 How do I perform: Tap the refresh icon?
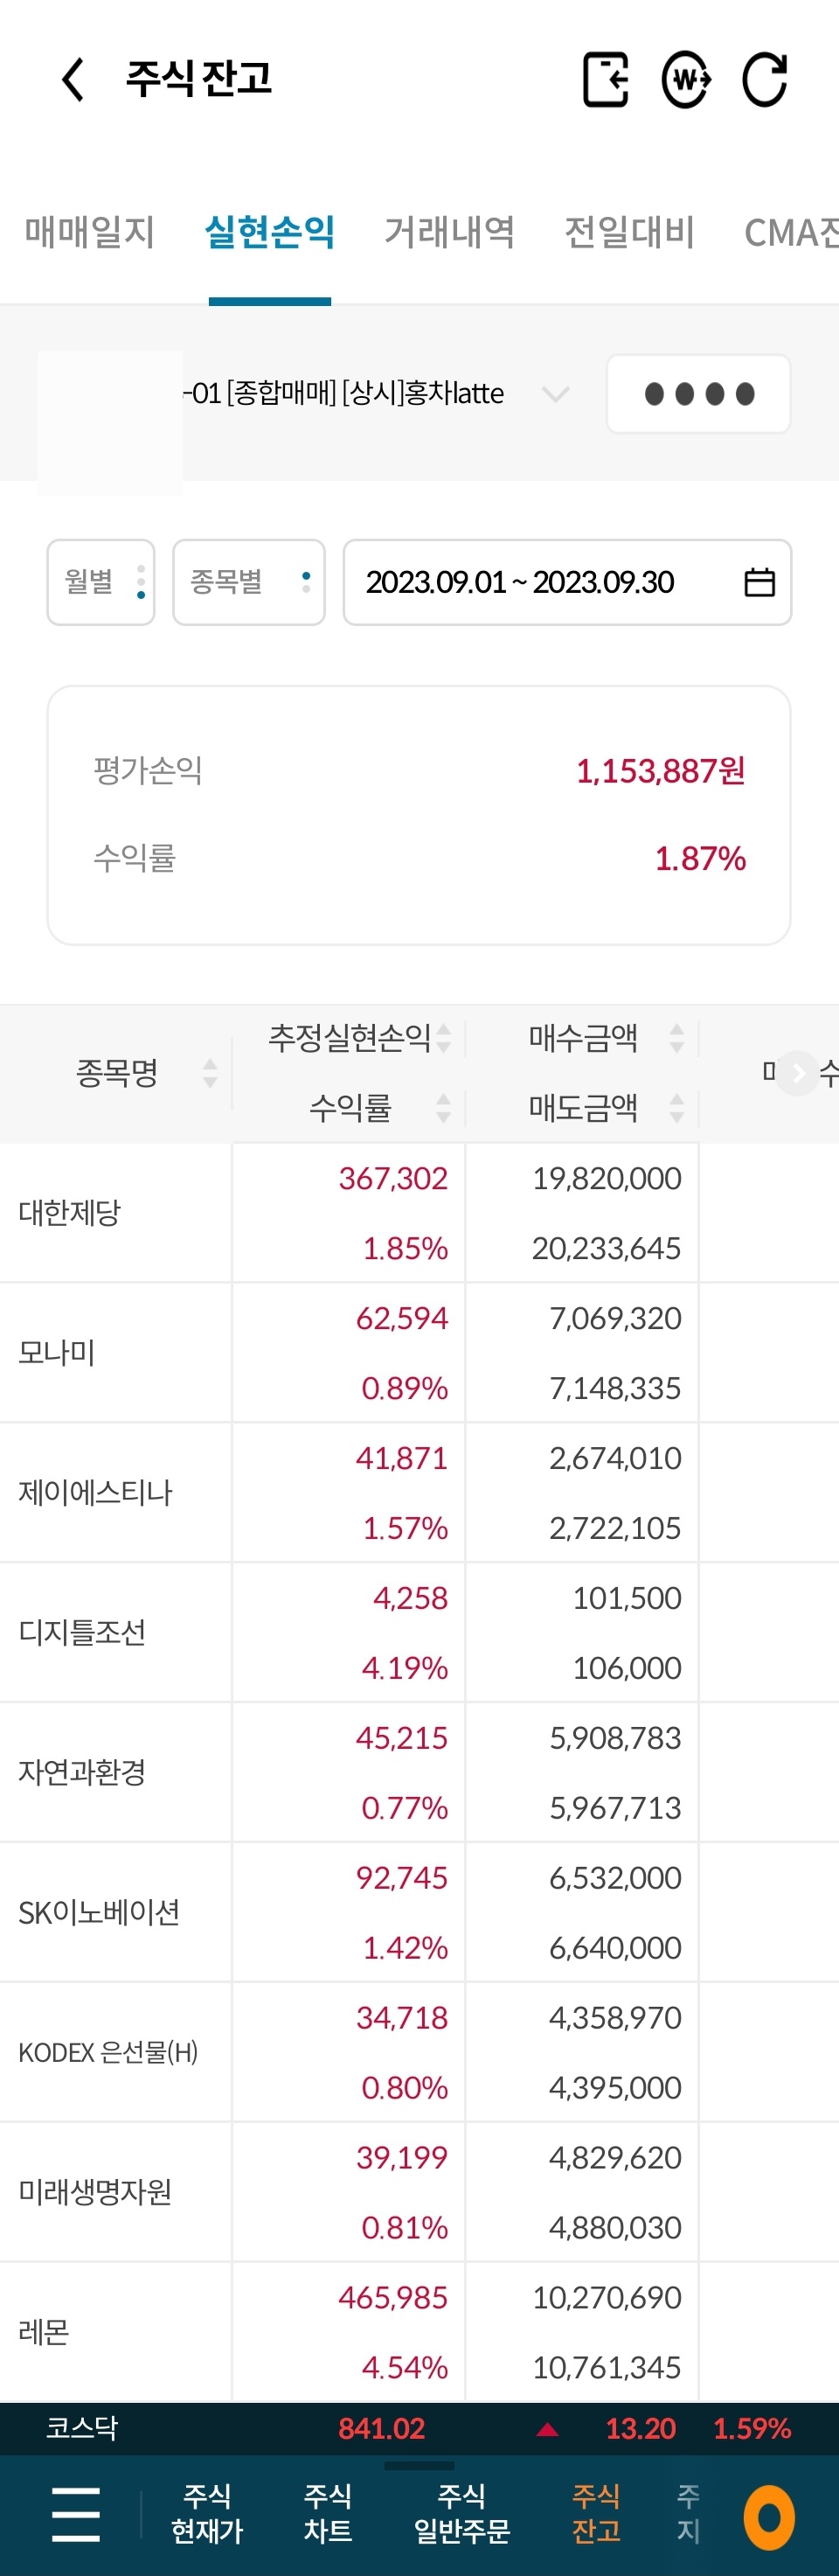pyautogui.click(x=765, y=80)
